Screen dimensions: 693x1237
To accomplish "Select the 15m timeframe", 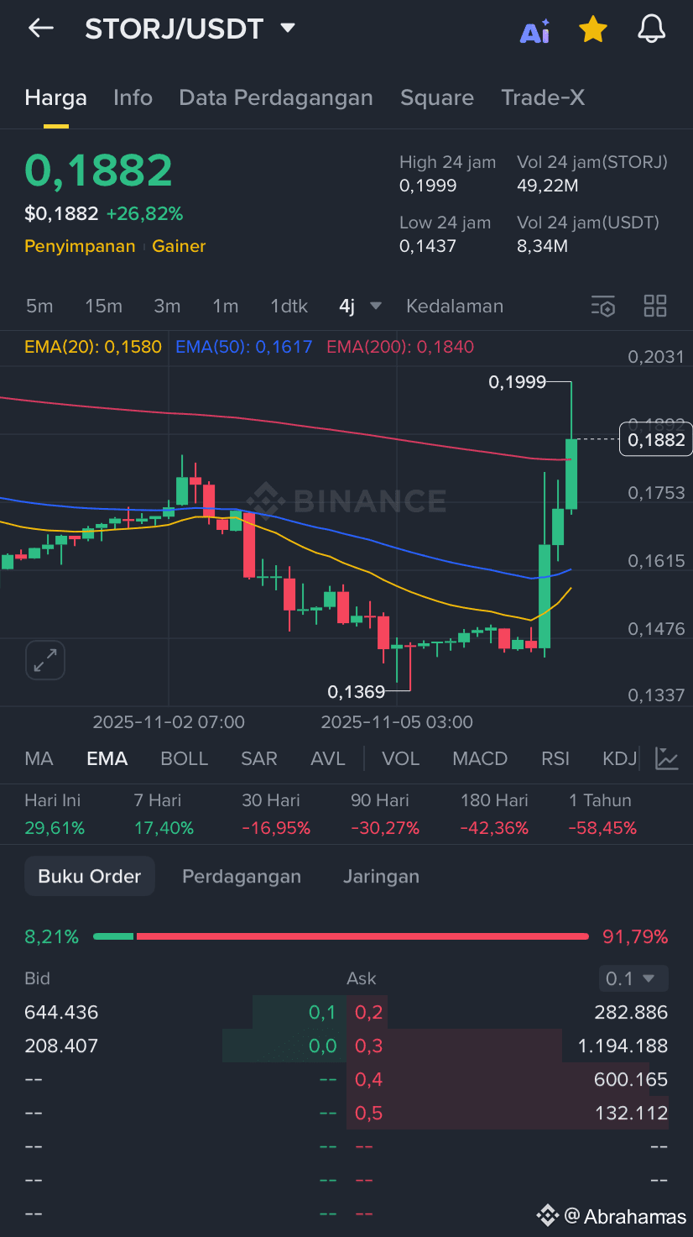I will tap(103, 306).
